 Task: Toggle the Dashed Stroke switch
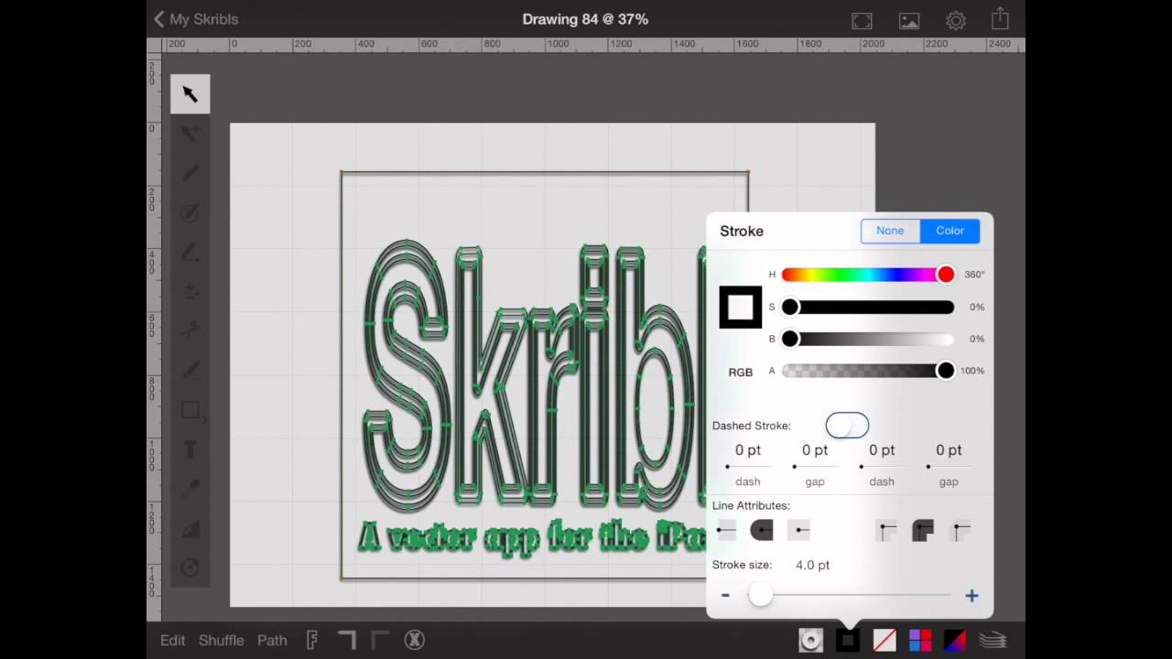click(x=847, y=426)
